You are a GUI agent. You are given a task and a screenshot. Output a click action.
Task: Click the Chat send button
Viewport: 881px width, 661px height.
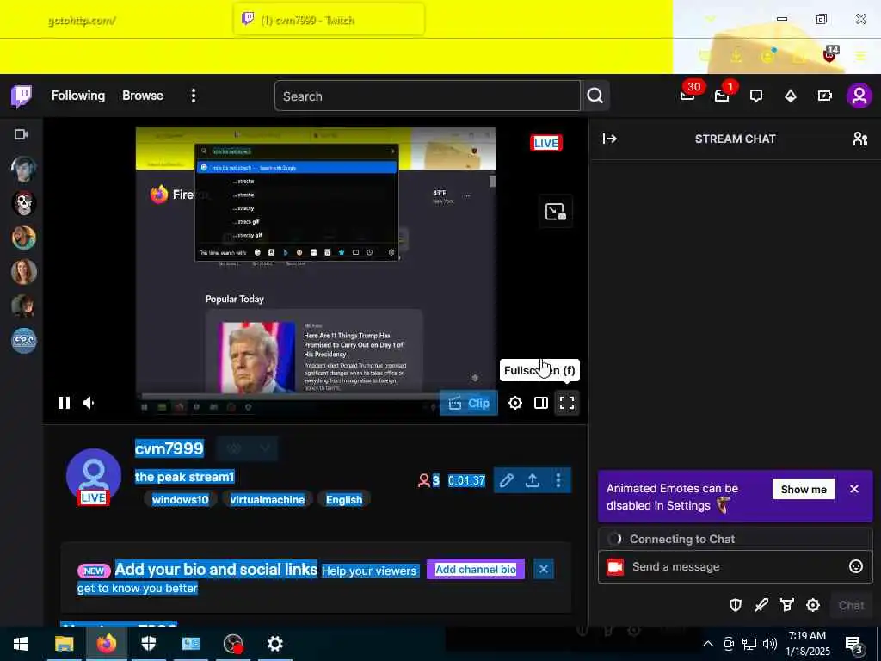point(851,605)
